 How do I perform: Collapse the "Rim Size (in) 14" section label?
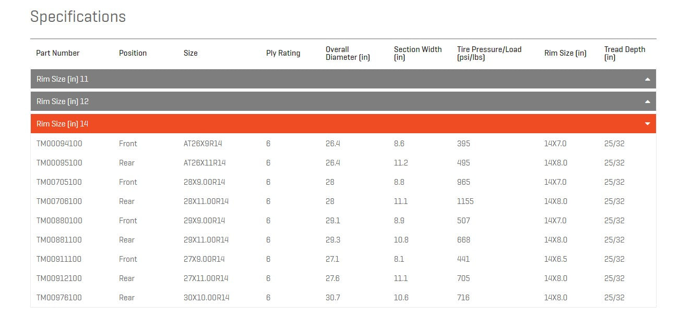pos(62,124)
